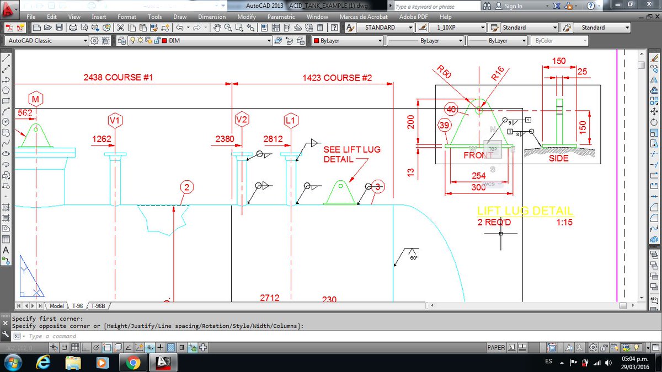Open Workspace Settings gear icon
This screenshot has height=372, width=662.
click(94, 41)
